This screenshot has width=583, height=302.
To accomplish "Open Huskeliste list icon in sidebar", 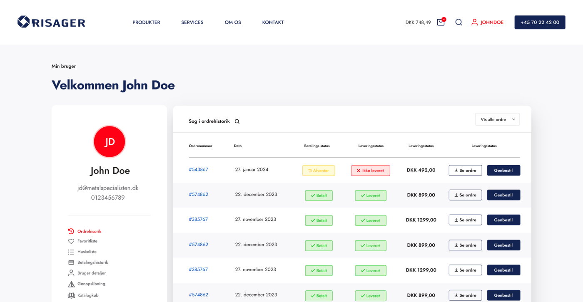I will [x=71, y=252].
